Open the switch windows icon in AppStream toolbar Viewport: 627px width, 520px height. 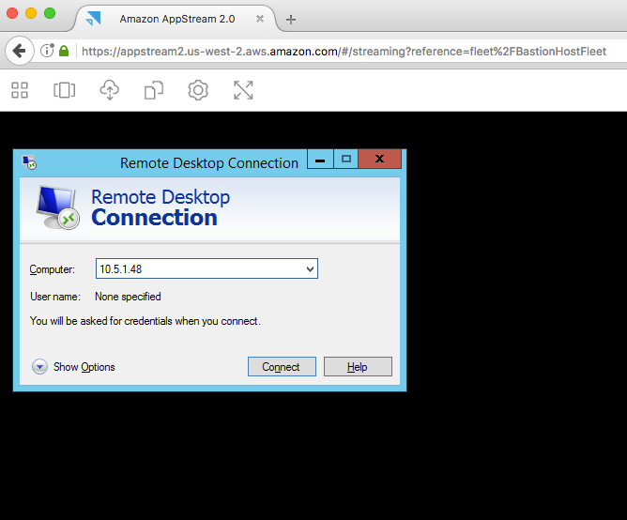(65, 90)
